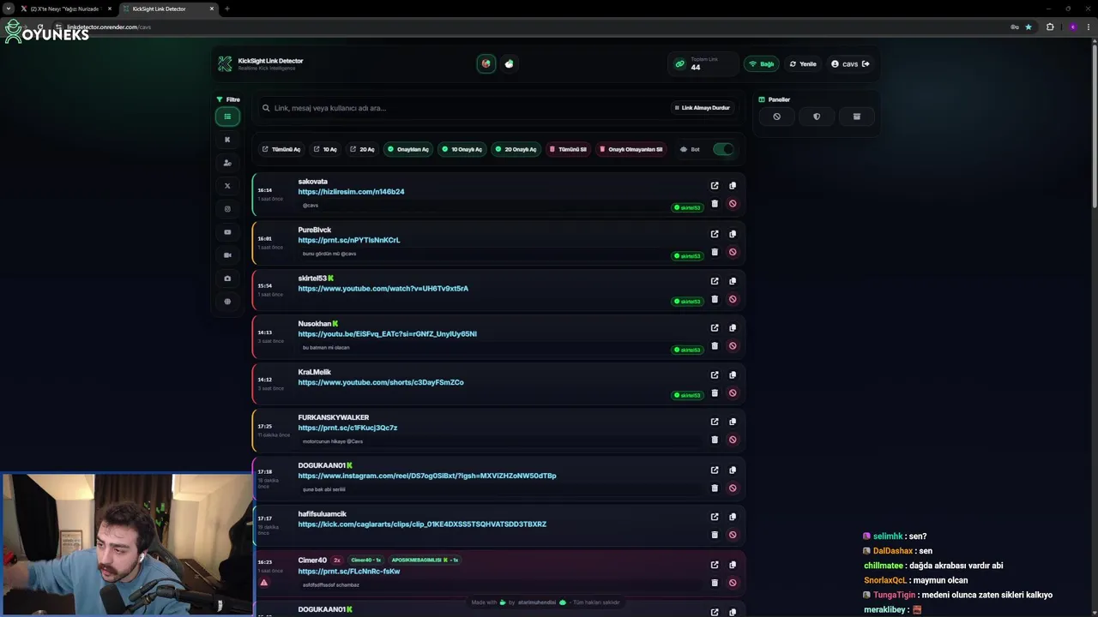The width and height of the screenshot is (1098, 617).
Task: Delete sakovata's link with trash icon
Action: click(715, 204)
